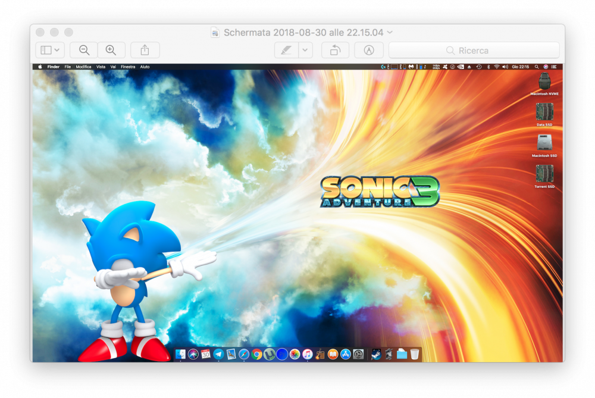Screen dimensions: 595x398
Task: Show the Markup toolbar
Action: (369, 50)
